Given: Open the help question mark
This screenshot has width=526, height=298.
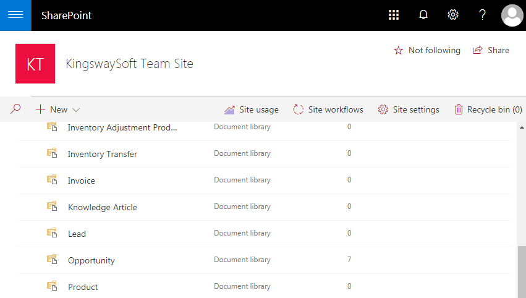Looking at the screenshot, I should (482, 15).
